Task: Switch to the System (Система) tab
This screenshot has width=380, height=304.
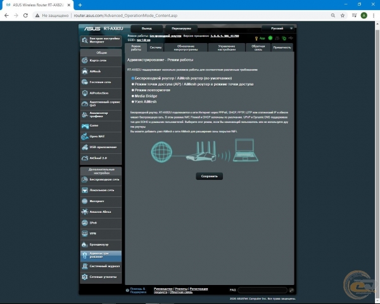Action: coord(156,47)
